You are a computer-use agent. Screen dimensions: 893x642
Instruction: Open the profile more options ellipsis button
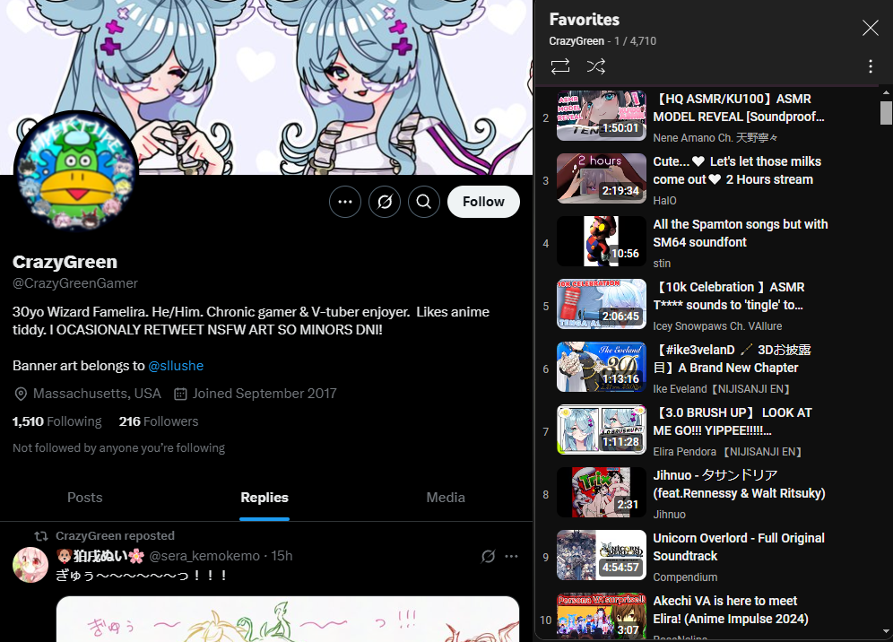coord(345,202)
